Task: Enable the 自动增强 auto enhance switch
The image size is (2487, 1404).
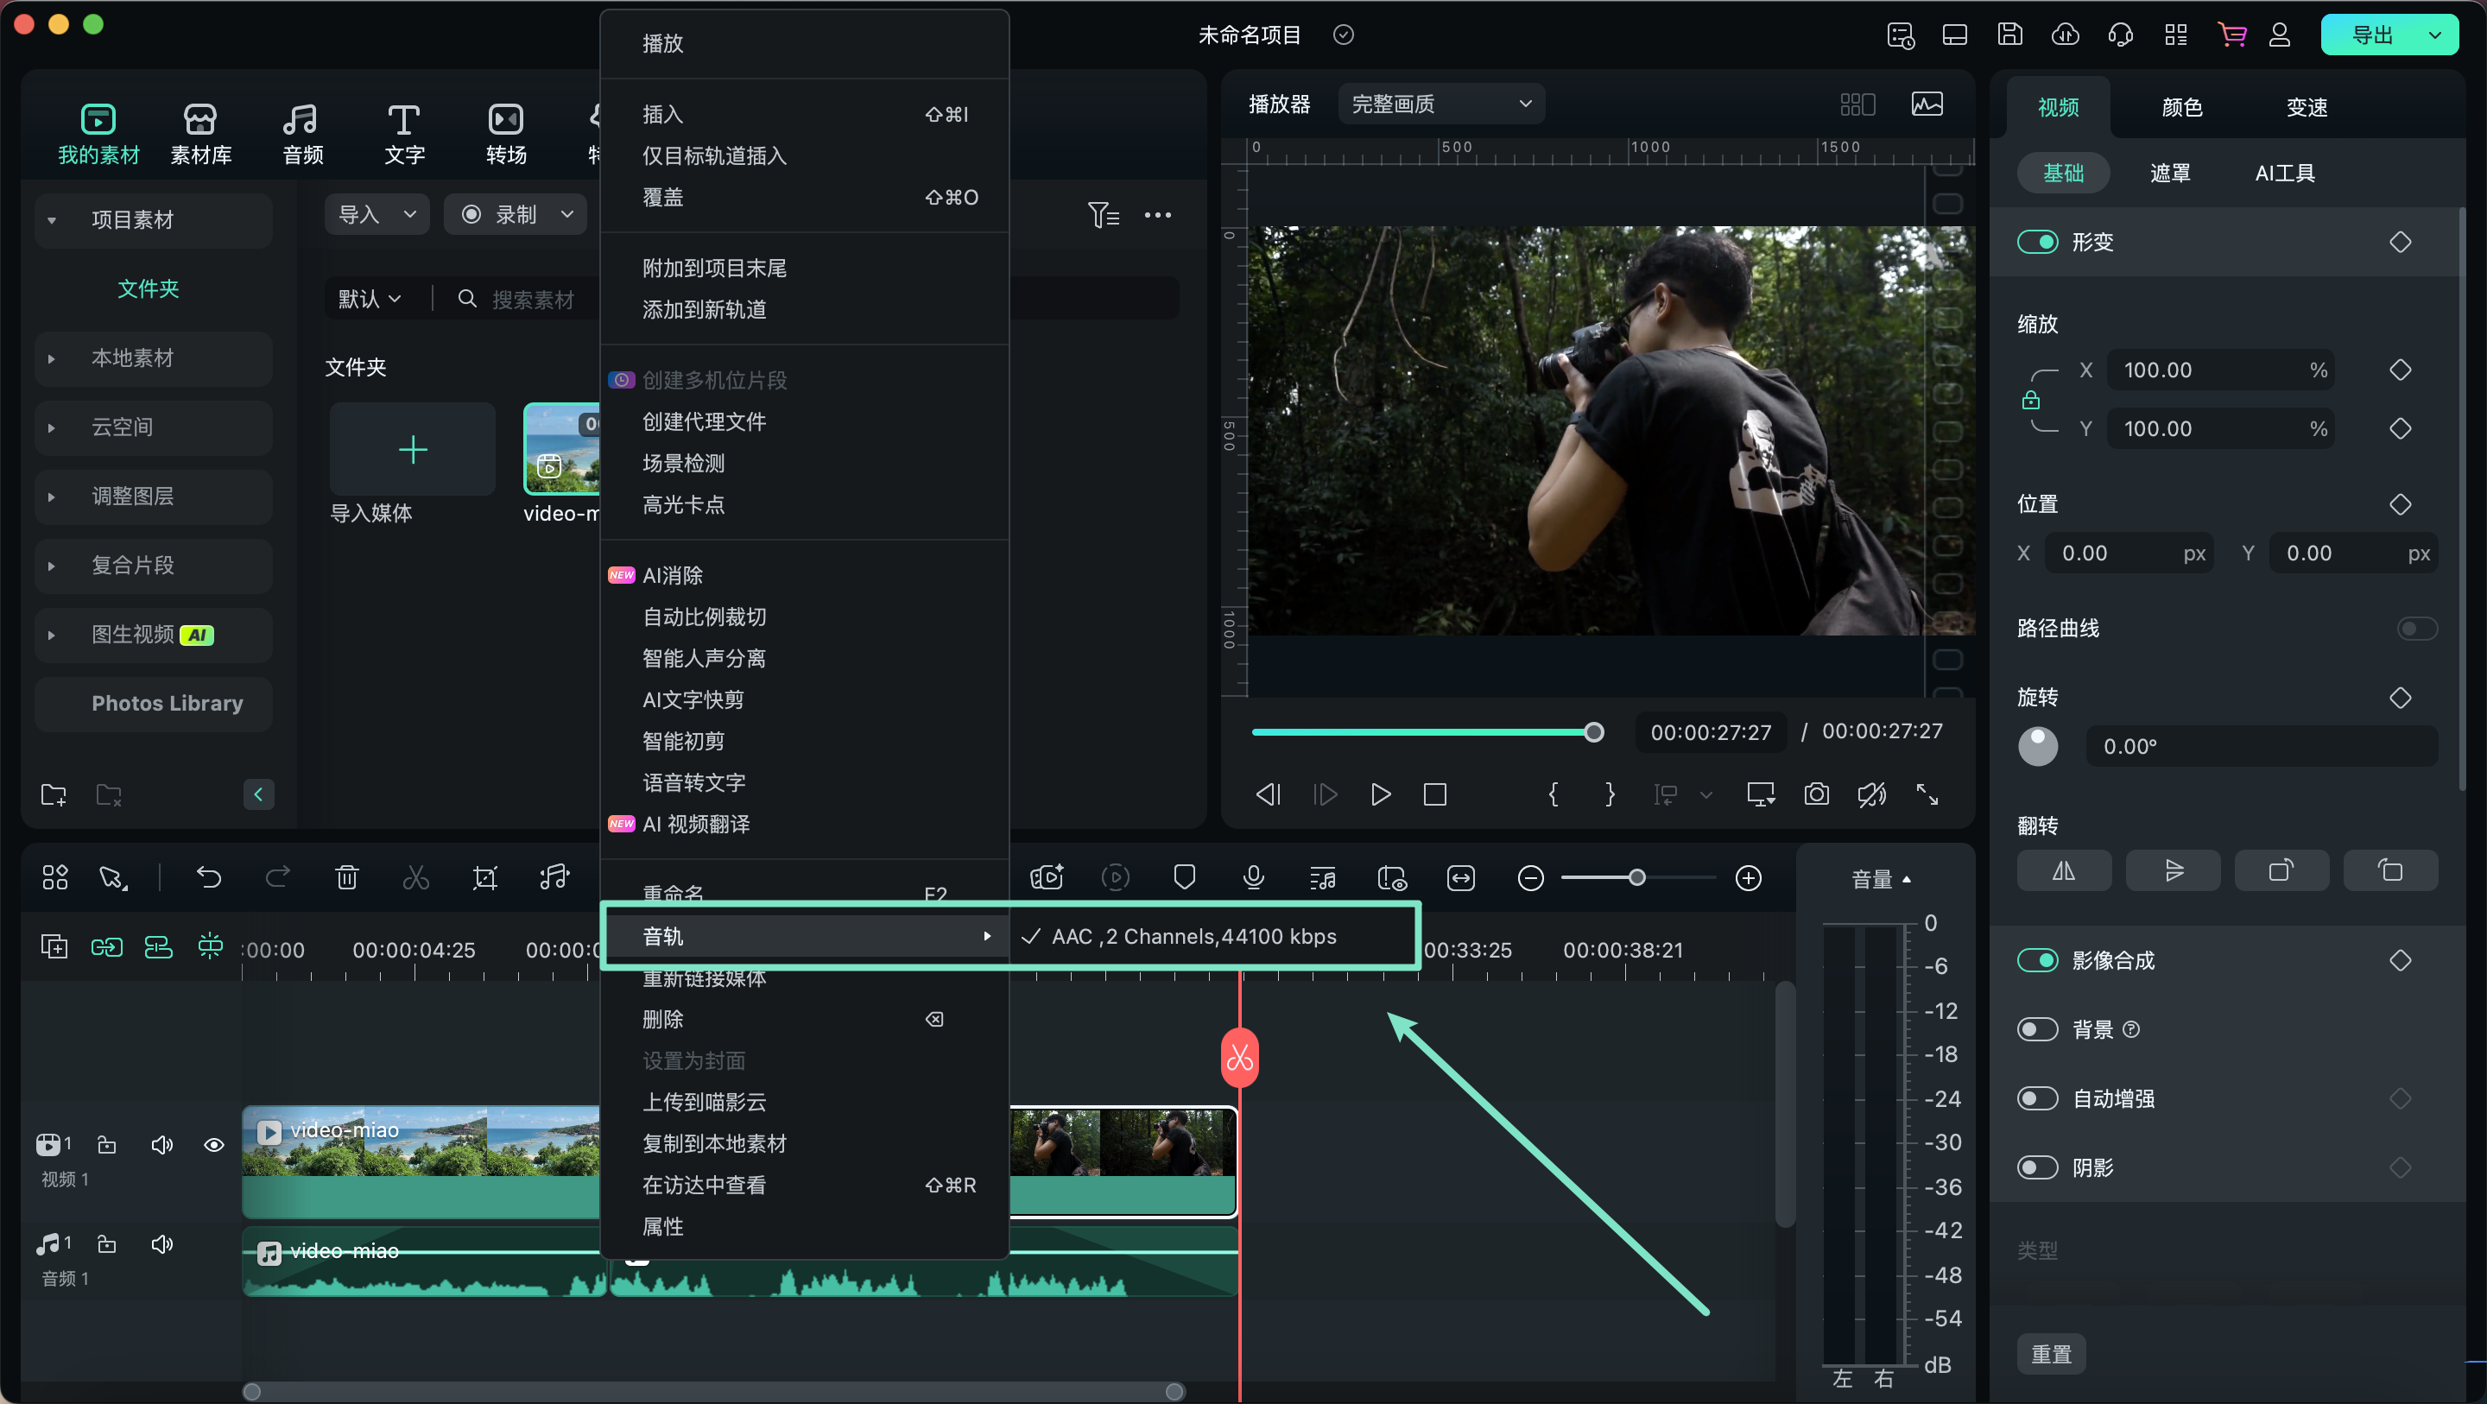Action: click(x=2037, y=1099)
